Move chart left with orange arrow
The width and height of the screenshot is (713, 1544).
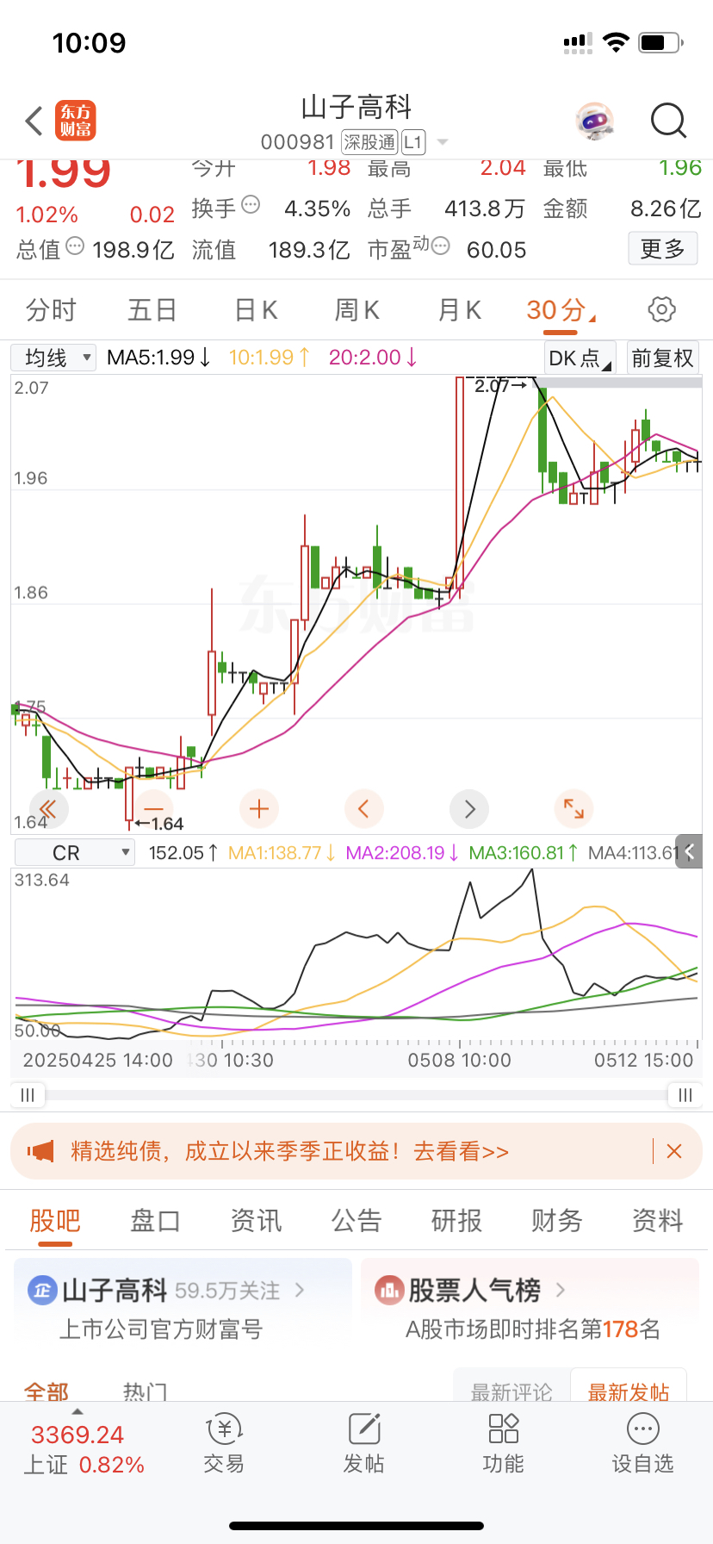[x=364, y=809]
